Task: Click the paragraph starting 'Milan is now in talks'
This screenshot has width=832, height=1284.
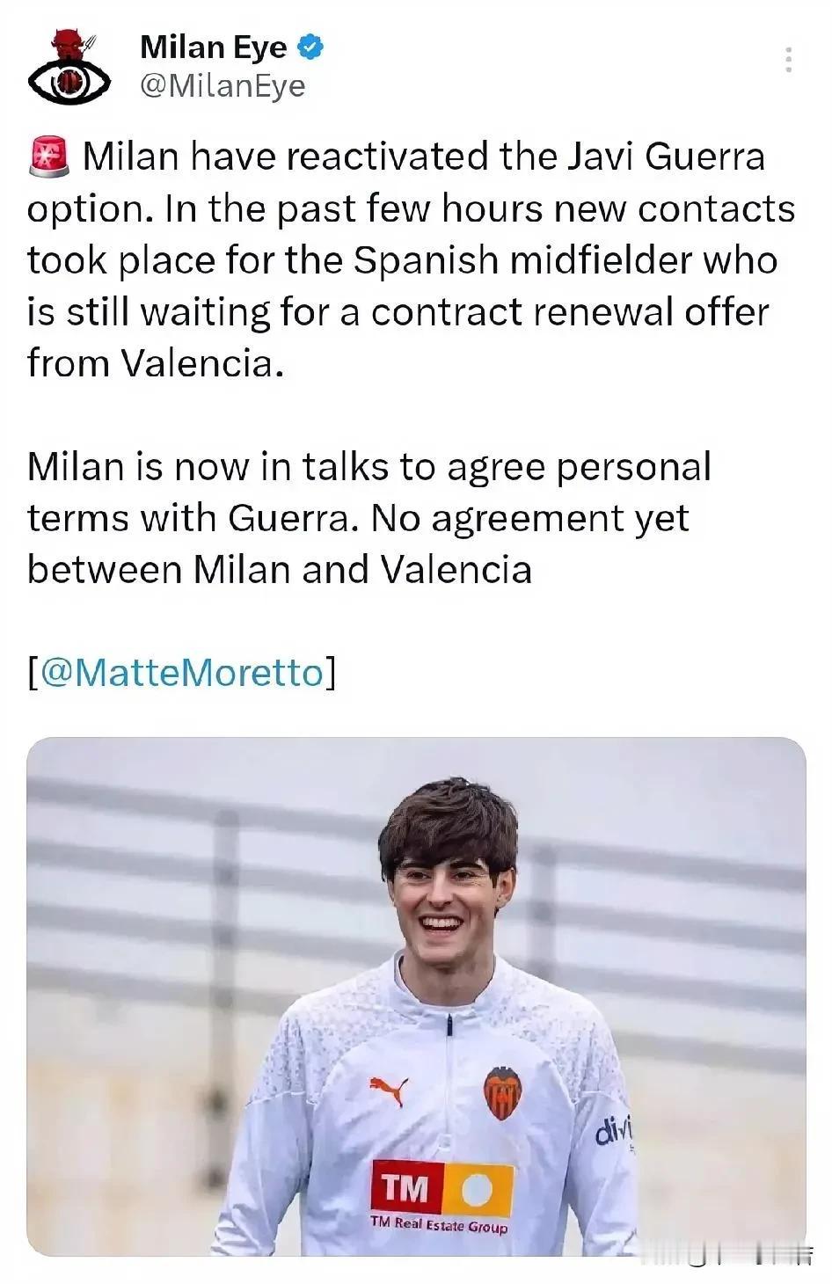Action: [x=369, y=518]
